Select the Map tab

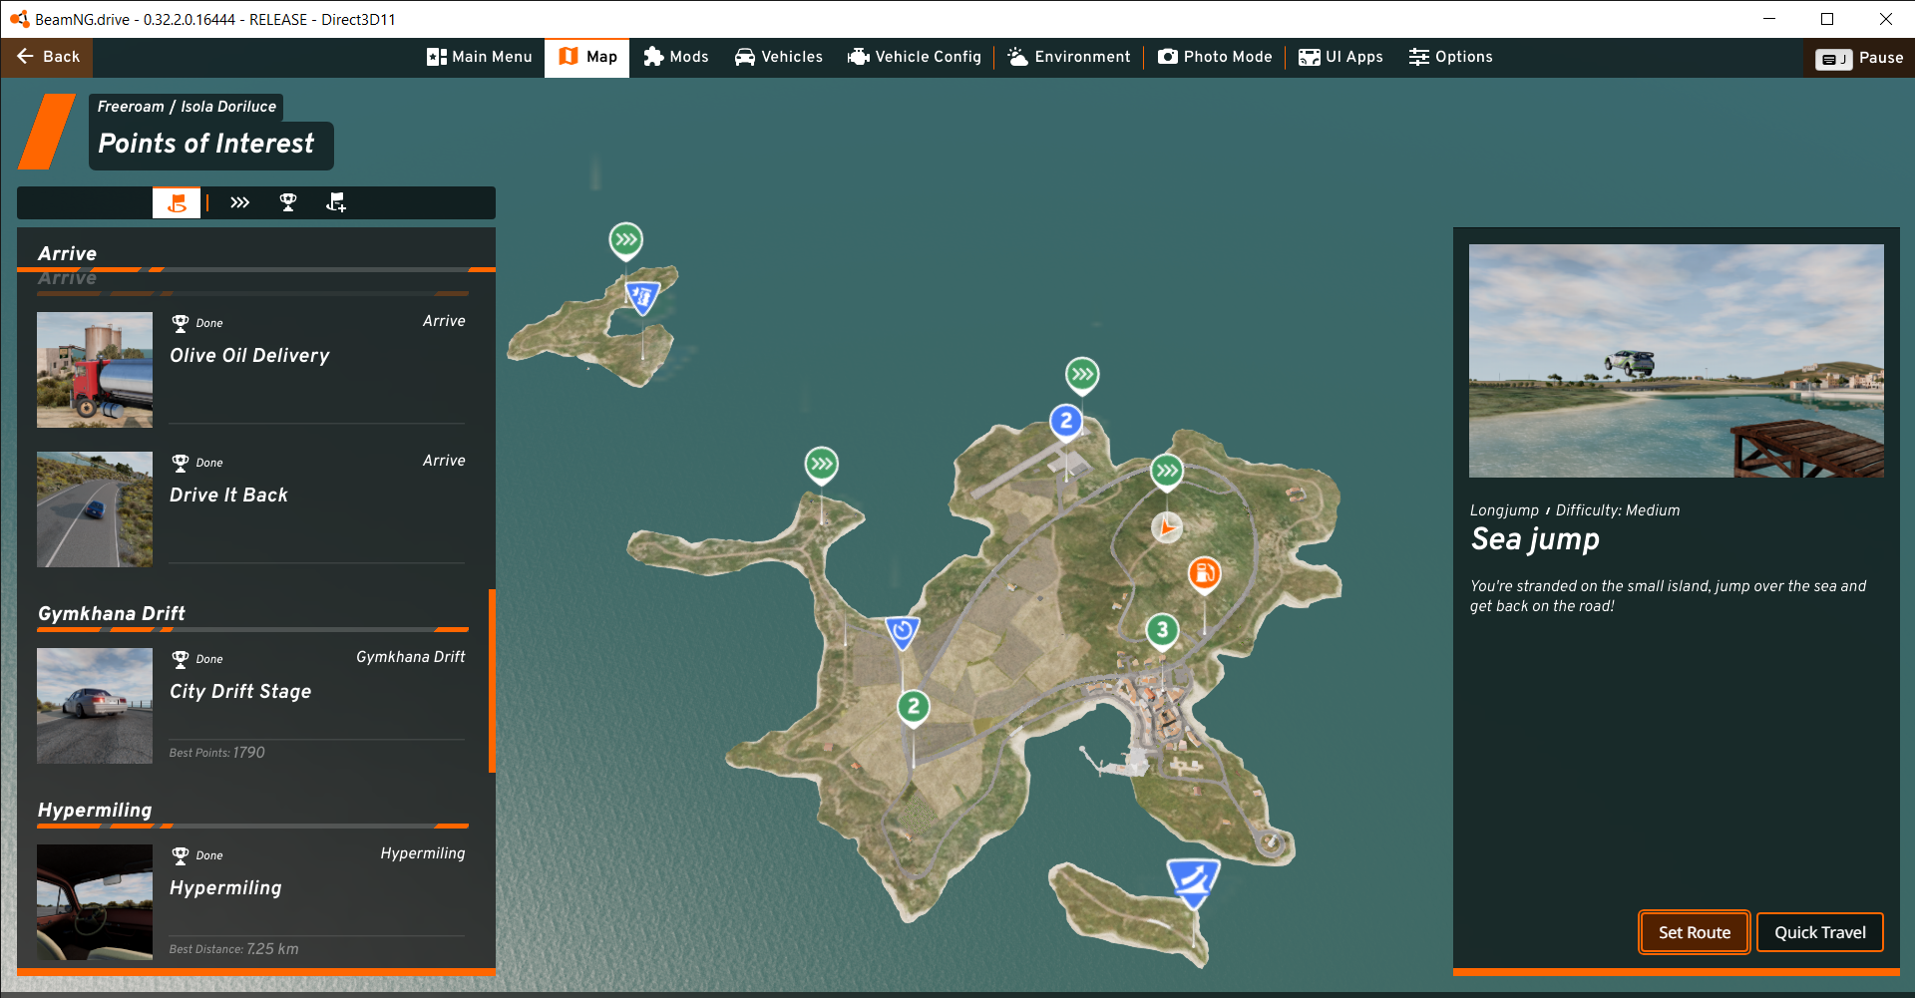587,57
